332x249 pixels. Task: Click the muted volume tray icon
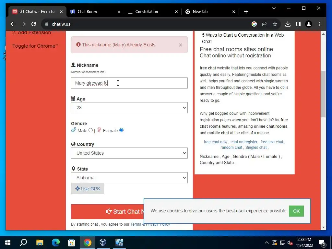(290, 243)
